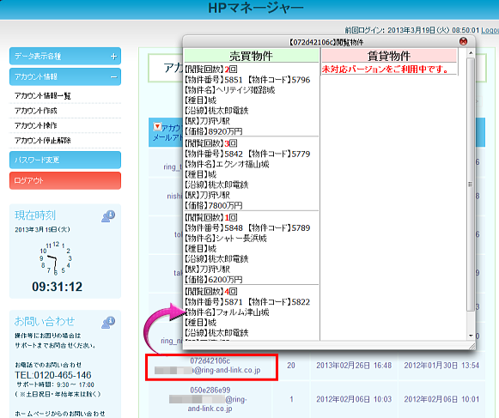Open アカウント情報一覧 menu item
Screen dimensions: 499x418
click(43, 95)
